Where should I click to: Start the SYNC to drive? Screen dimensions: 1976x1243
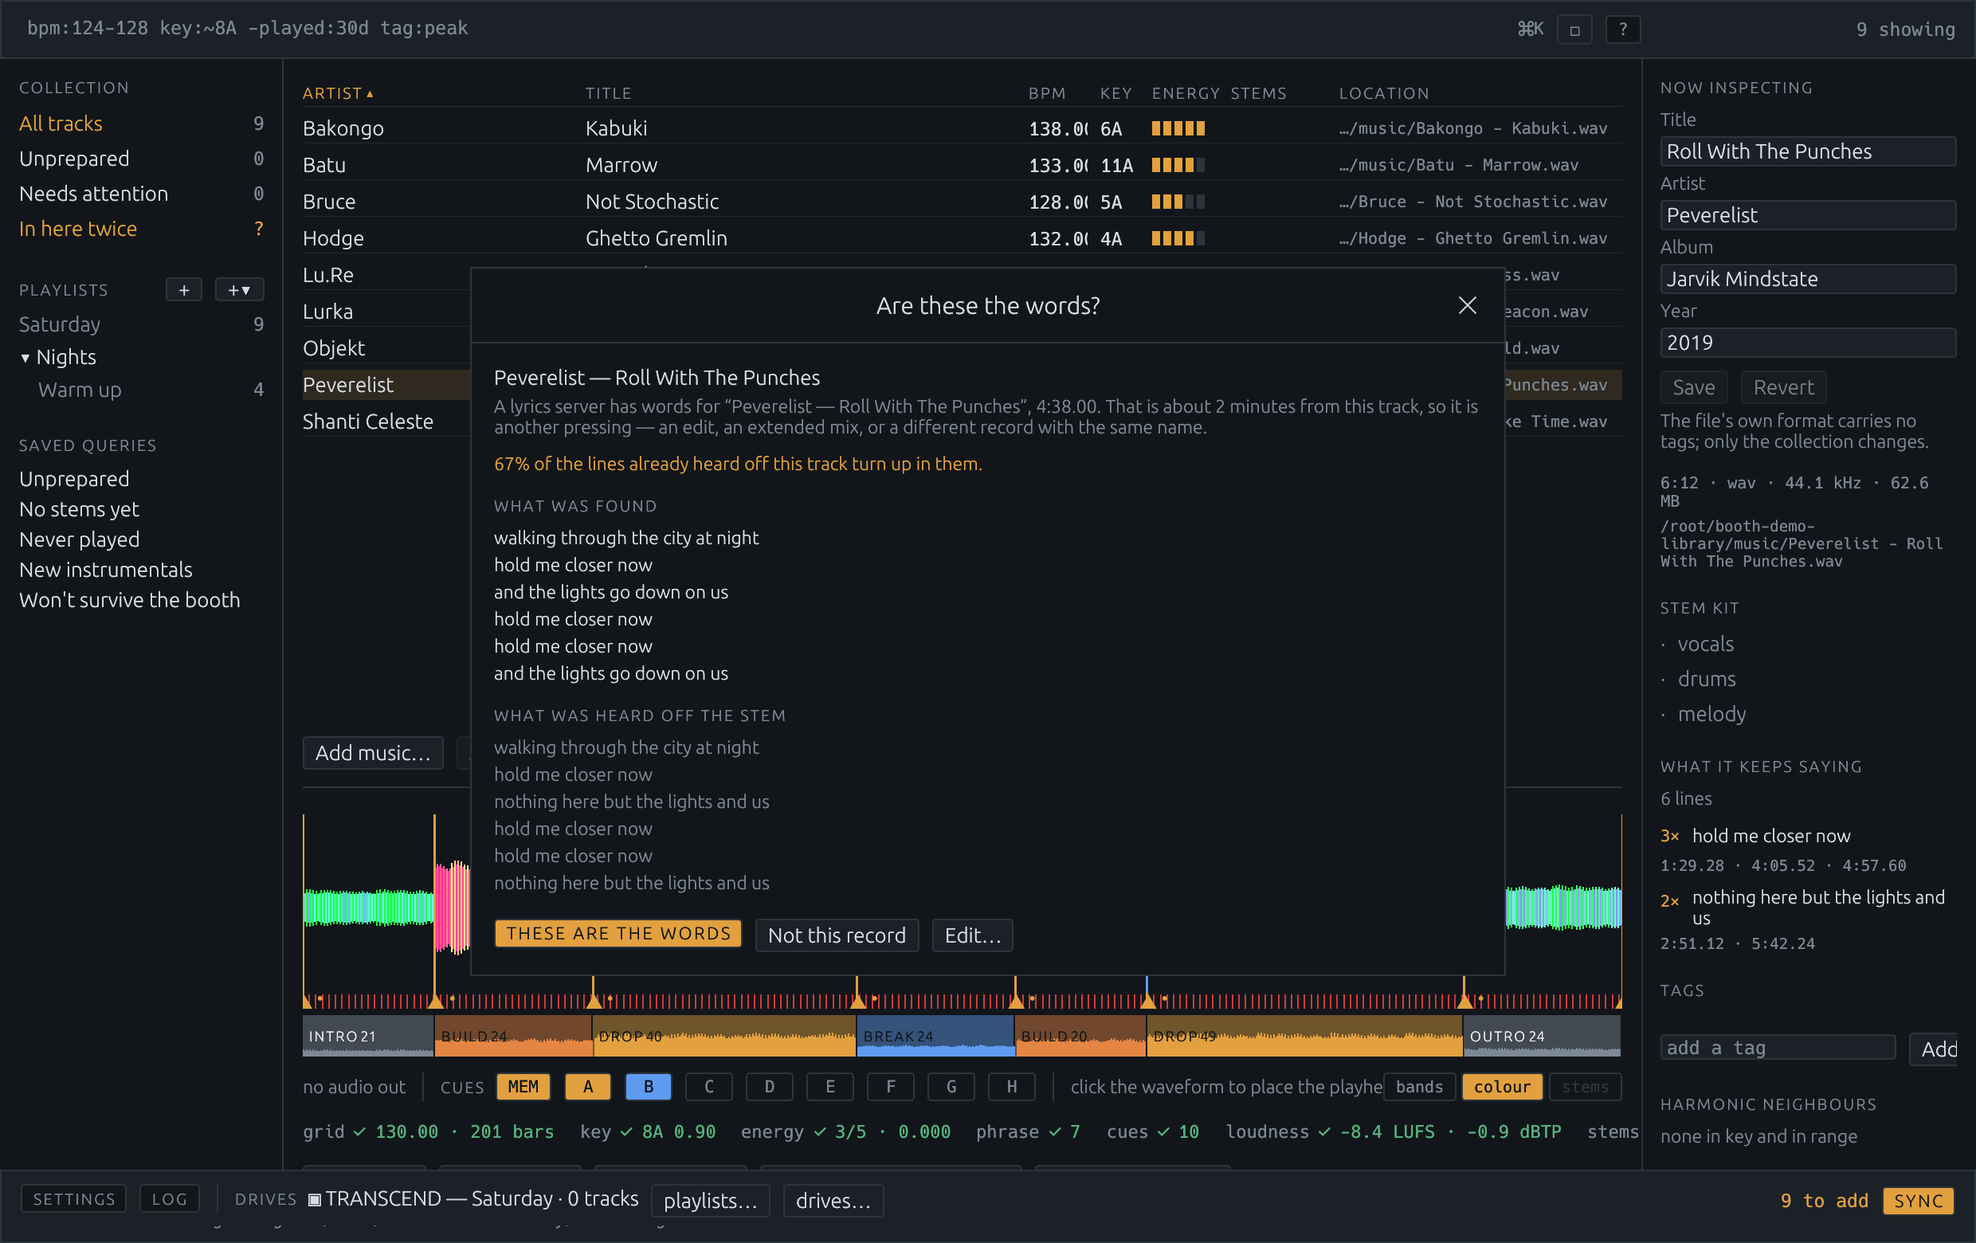[1918, 1200]
